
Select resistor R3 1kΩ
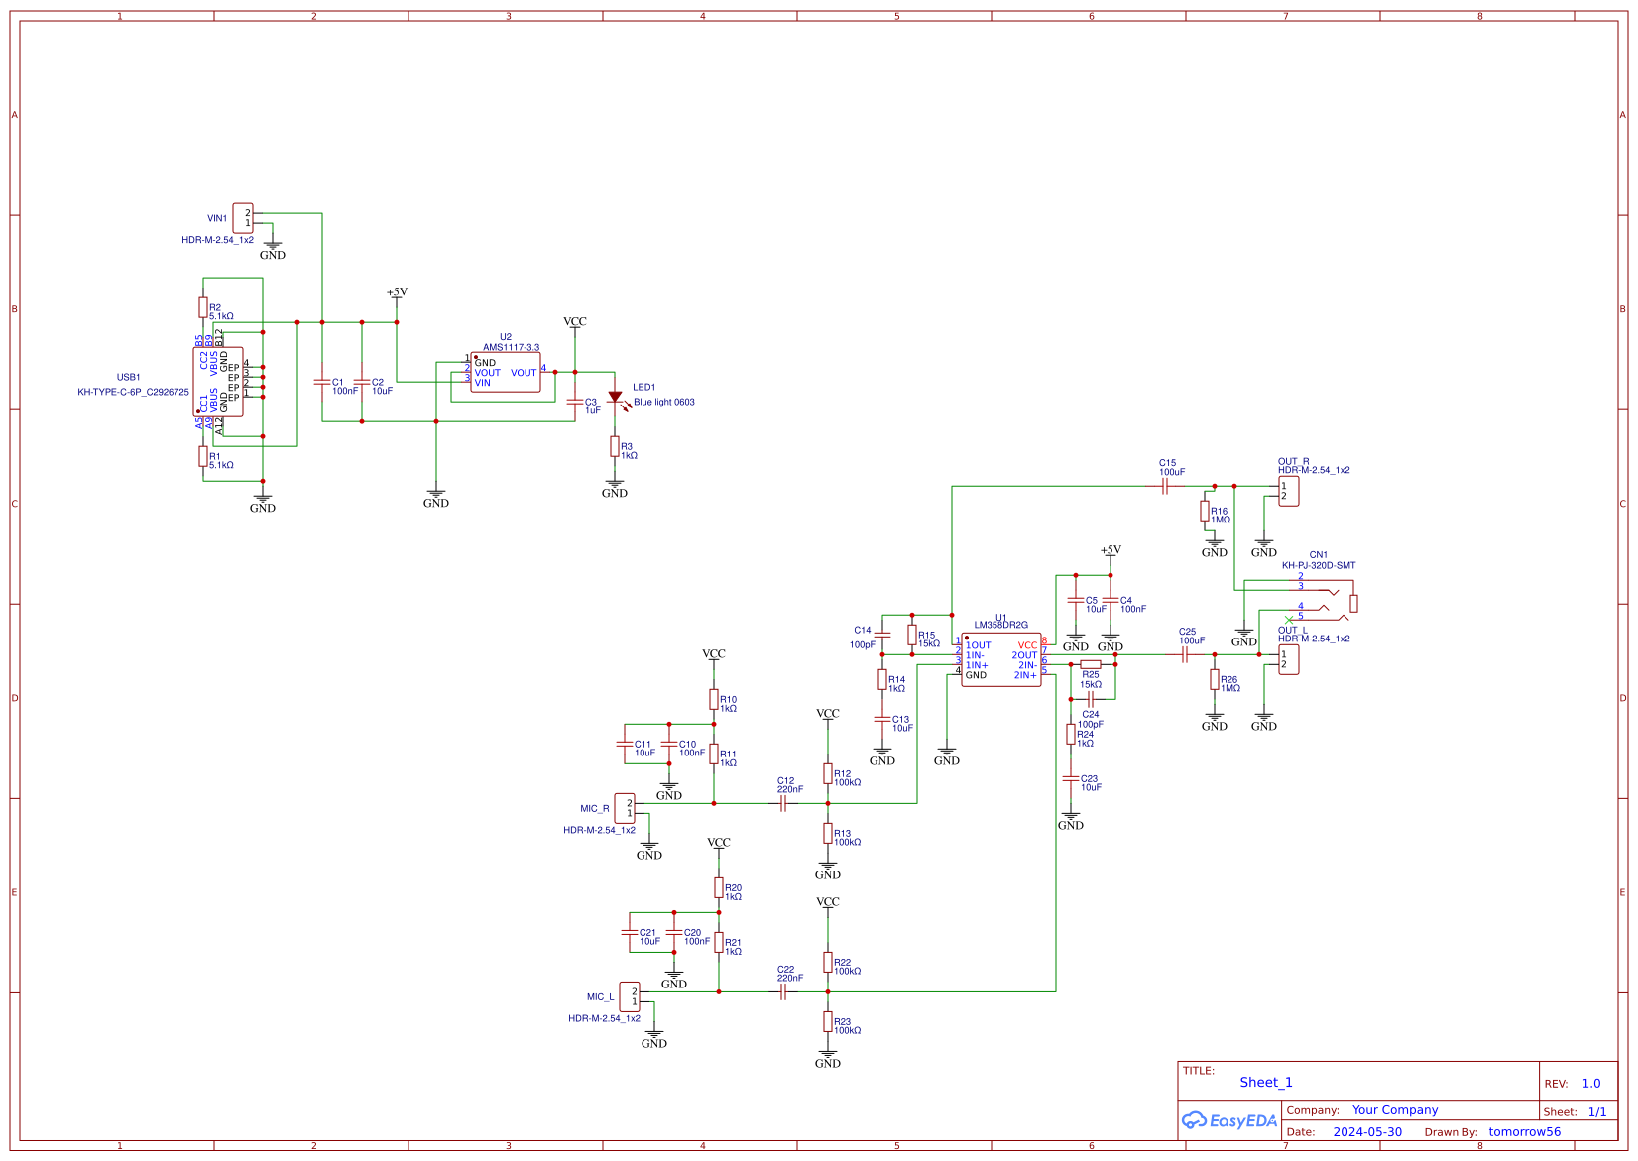[615, 448]
